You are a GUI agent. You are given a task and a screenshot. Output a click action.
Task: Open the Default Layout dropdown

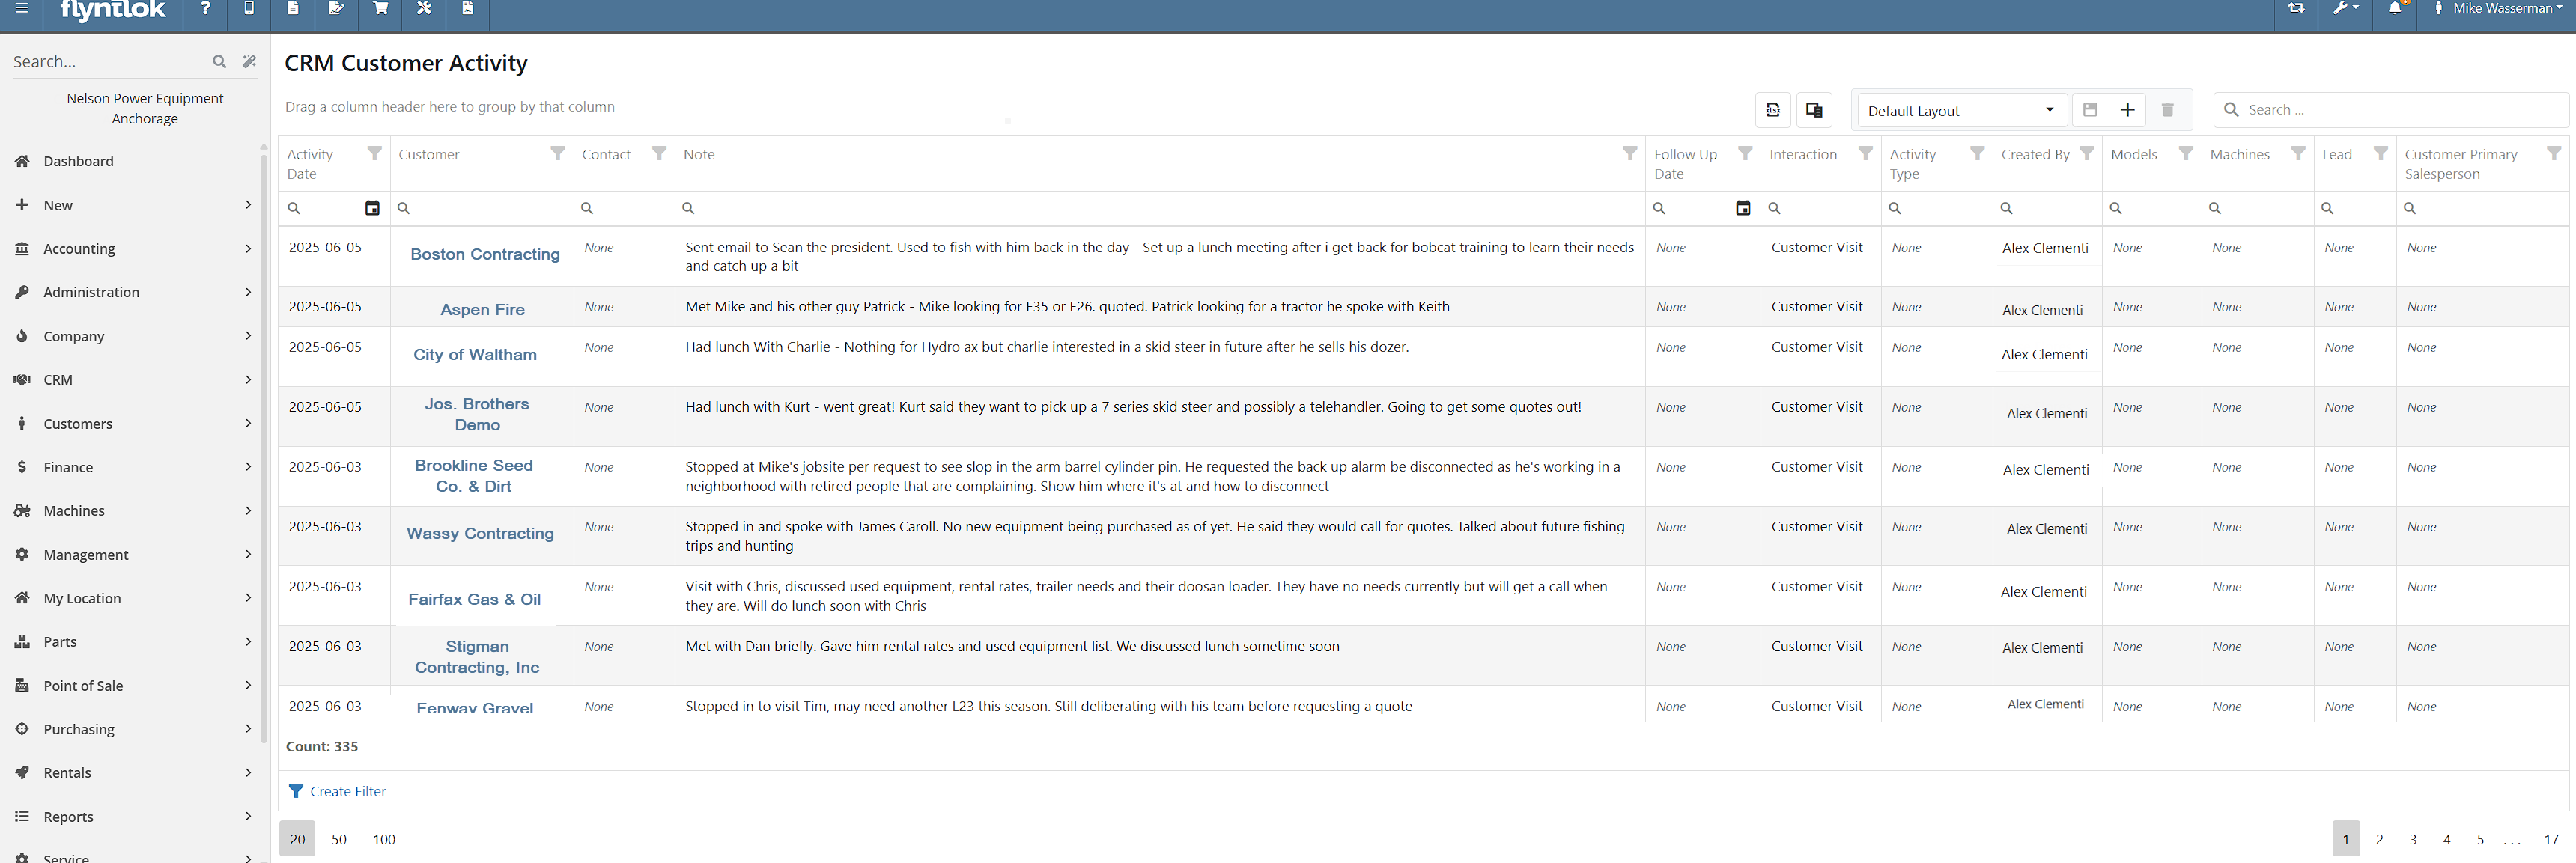(x=1961, y=110)
